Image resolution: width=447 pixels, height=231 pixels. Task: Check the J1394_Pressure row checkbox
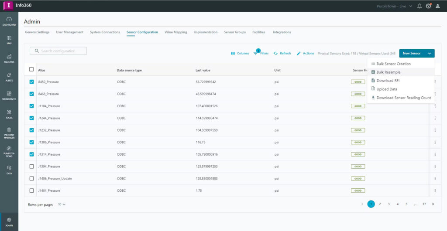pos(31,166)
